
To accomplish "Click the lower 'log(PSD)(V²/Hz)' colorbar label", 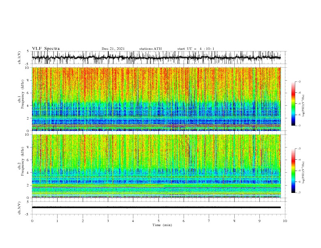I will (x=303, y=173).
